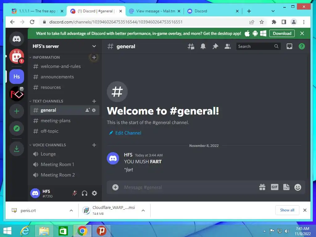316x237 pixels.
Task: Open Windows Start button
Action: point(7,231)
